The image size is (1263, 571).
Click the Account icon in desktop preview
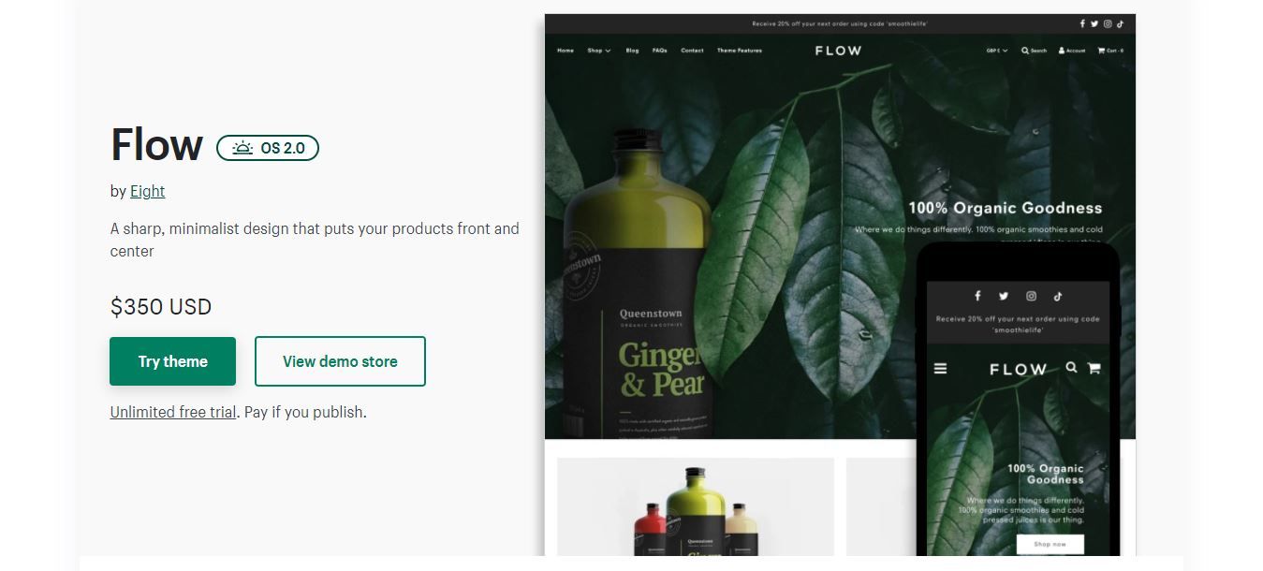tap(1072, 51)
